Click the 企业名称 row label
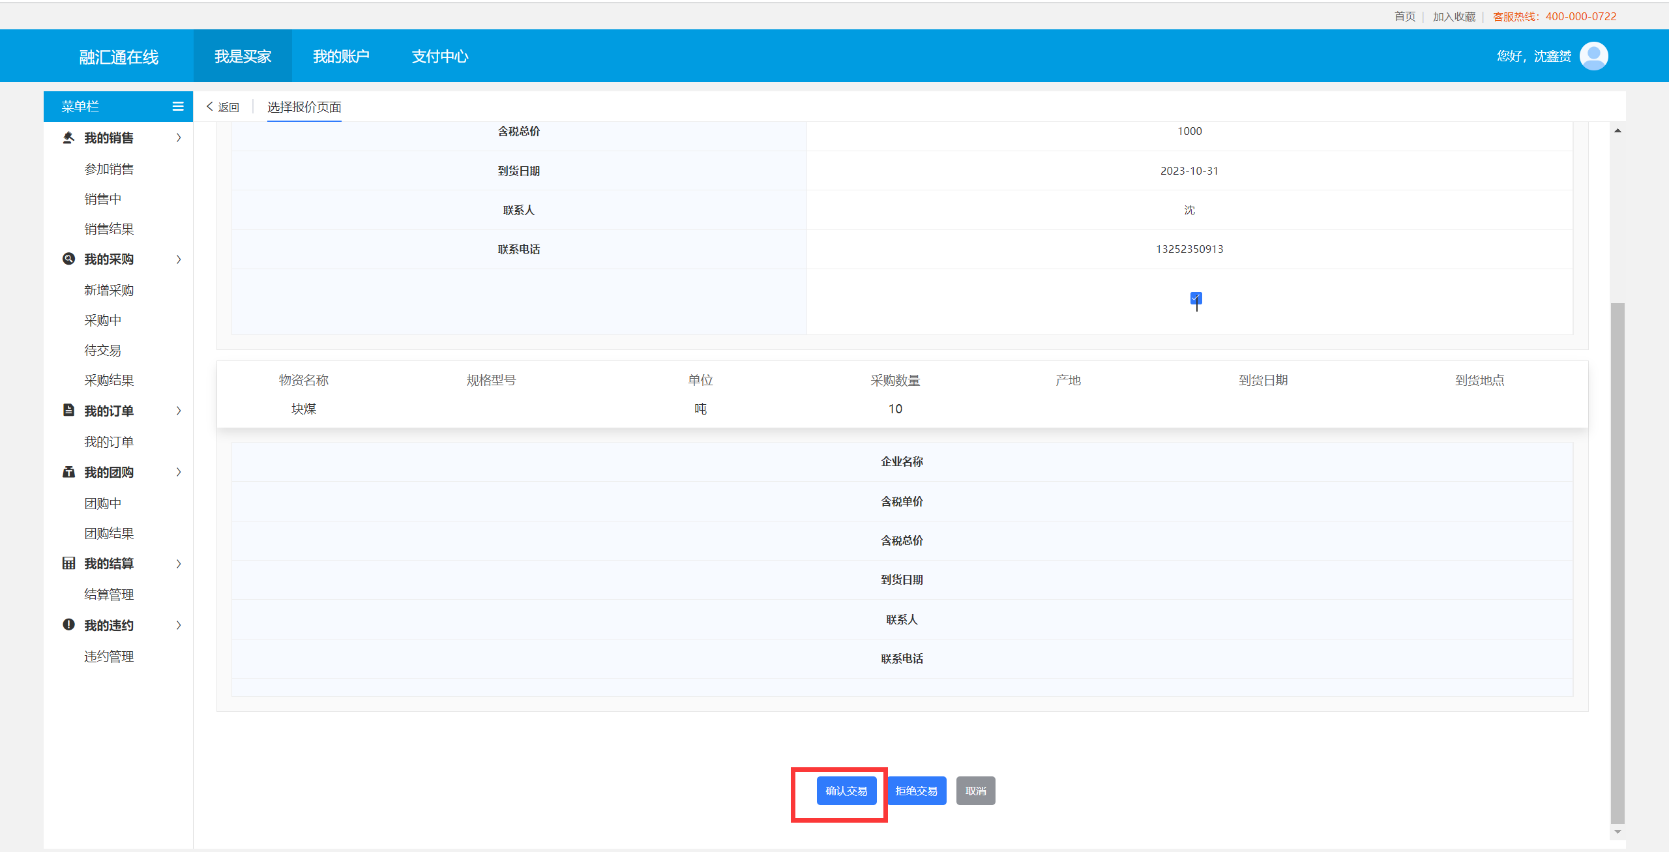The image size is (1669, 852). tap(902, 462)
